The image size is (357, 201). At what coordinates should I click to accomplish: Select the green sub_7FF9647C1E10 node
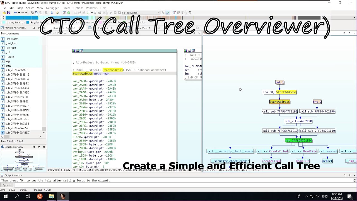299,140
